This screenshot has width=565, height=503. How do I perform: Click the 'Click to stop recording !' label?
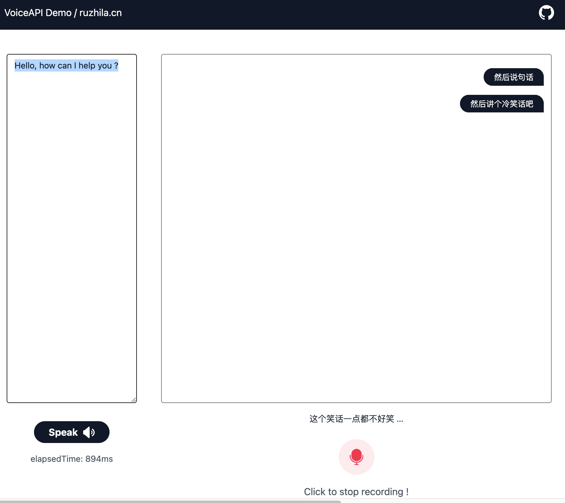pyautogui.click(x=356, y=491)
